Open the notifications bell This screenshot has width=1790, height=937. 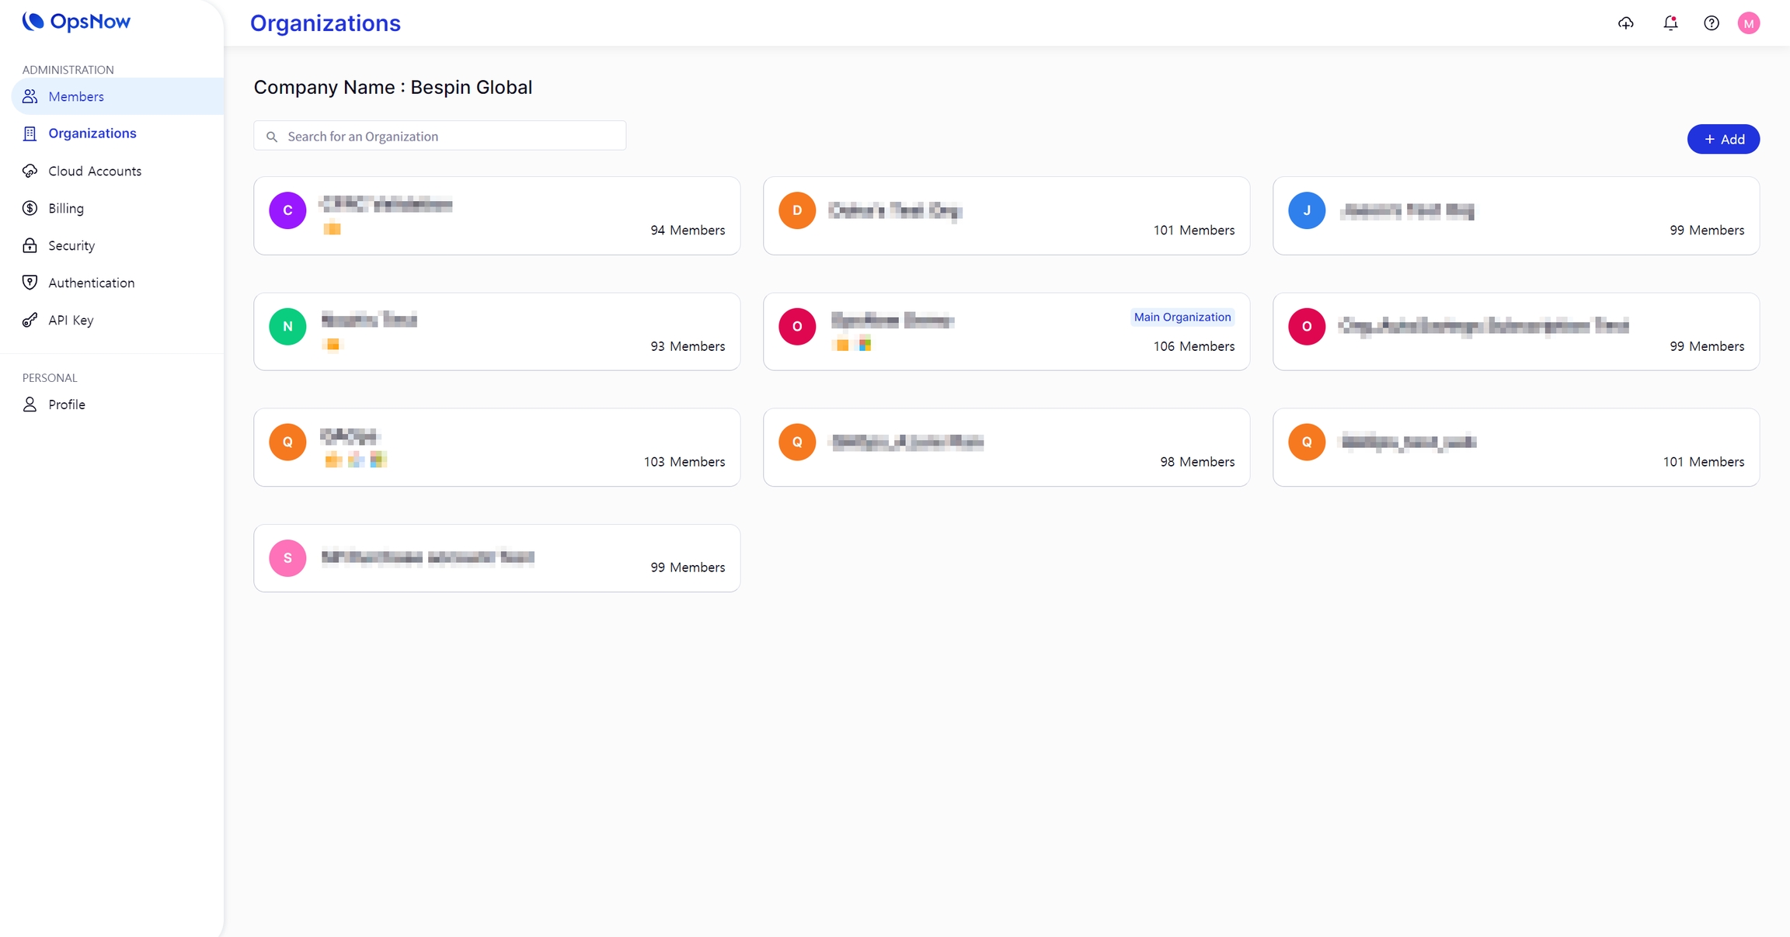[x=1670, y=23]
